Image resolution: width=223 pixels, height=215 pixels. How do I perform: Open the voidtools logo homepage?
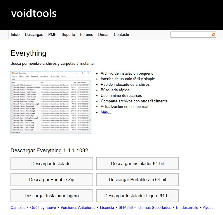click(x=34, y=13)
